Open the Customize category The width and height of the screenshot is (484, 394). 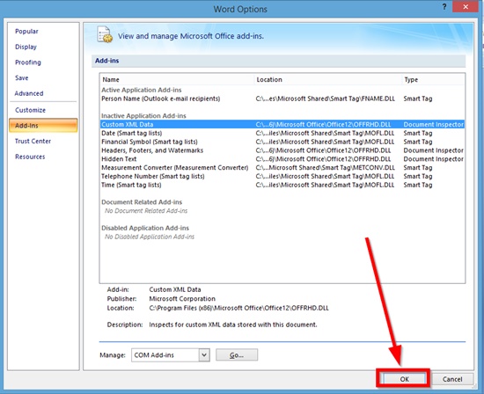30,110
